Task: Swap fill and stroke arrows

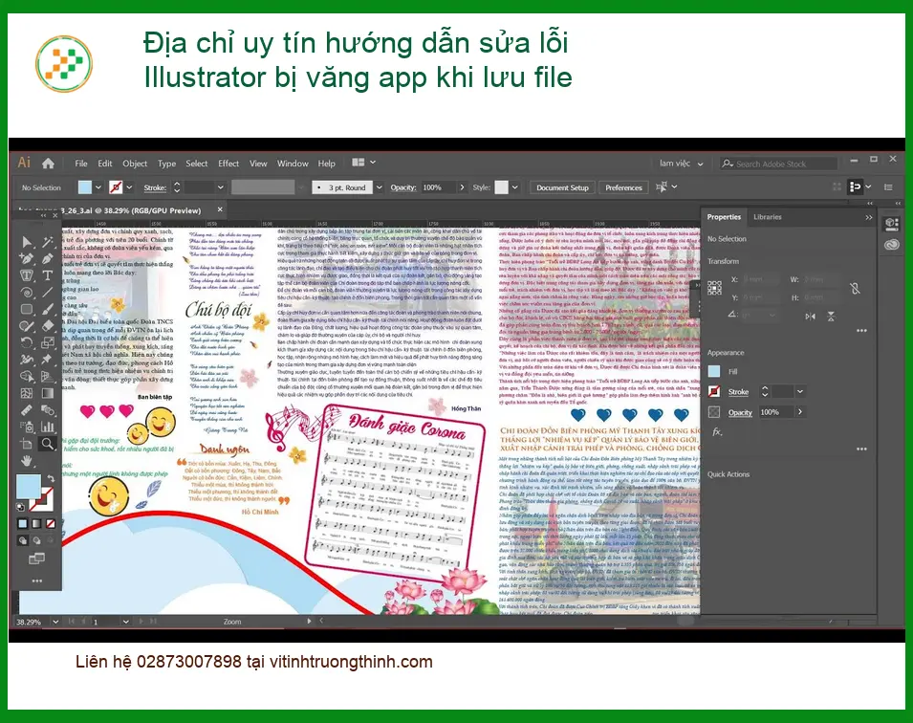Action: click(x=51, y=479)
